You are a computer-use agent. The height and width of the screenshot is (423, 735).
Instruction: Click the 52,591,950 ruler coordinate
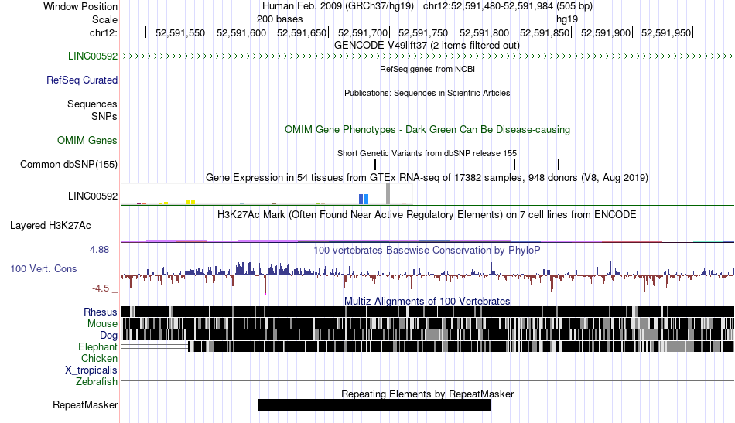coord(666,32)
